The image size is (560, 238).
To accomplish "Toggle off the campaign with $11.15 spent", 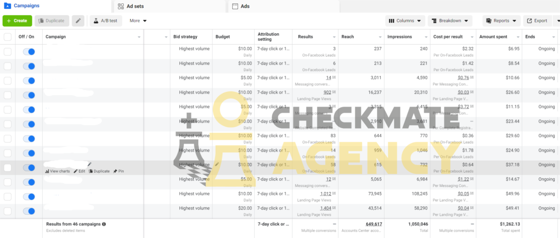I will (x=29, y=110).
